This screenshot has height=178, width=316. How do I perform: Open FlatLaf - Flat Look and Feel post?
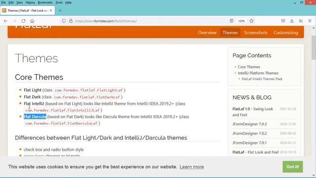[x=255, y=152]
